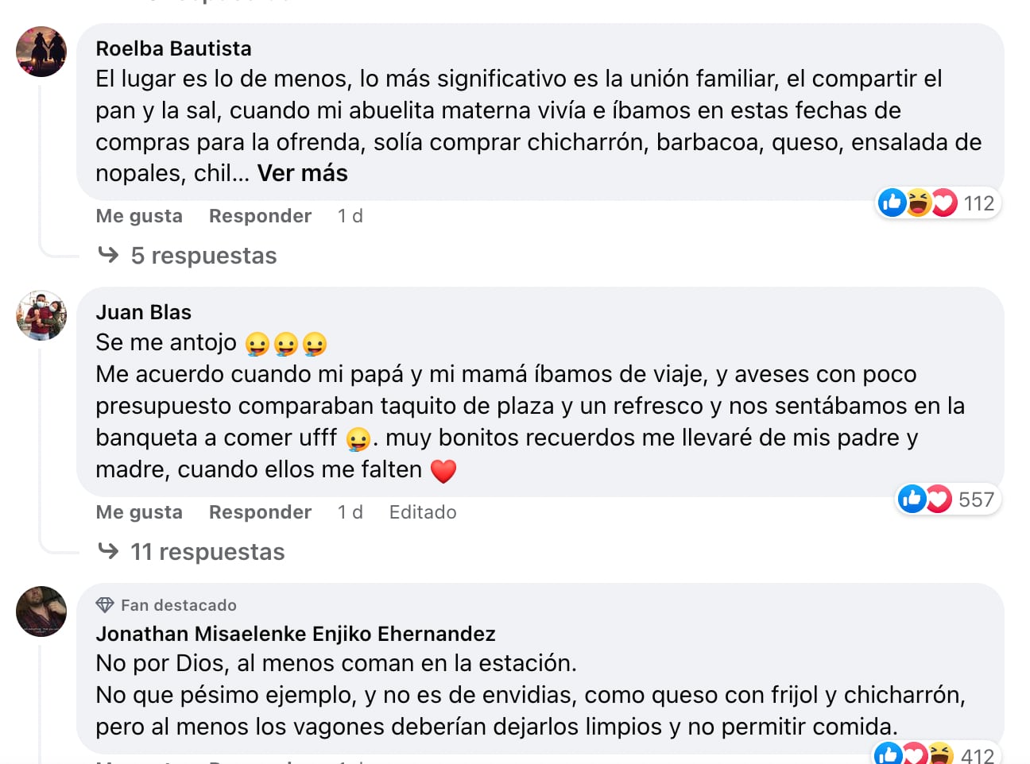Click the 1 d timestamp on Roelba's comment
Screen dimensions: 1030x764
coord(350,215)
